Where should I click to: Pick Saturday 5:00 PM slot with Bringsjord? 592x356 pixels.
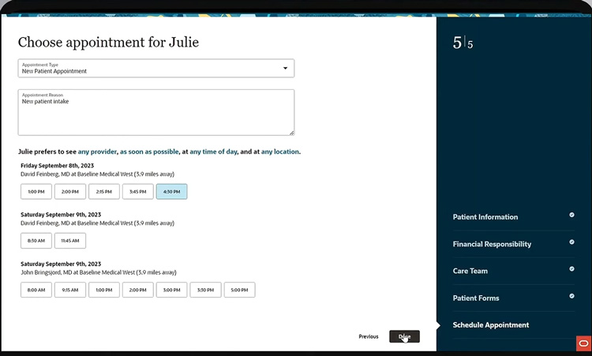click(x=239, y=290)
